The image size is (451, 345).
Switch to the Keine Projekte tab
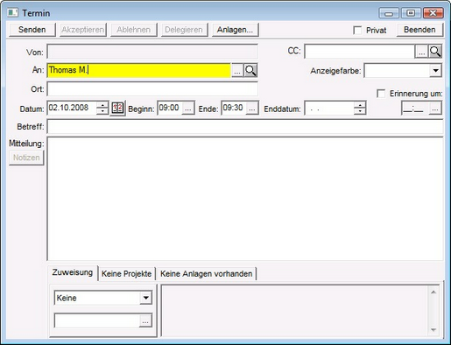coord(126,274)
